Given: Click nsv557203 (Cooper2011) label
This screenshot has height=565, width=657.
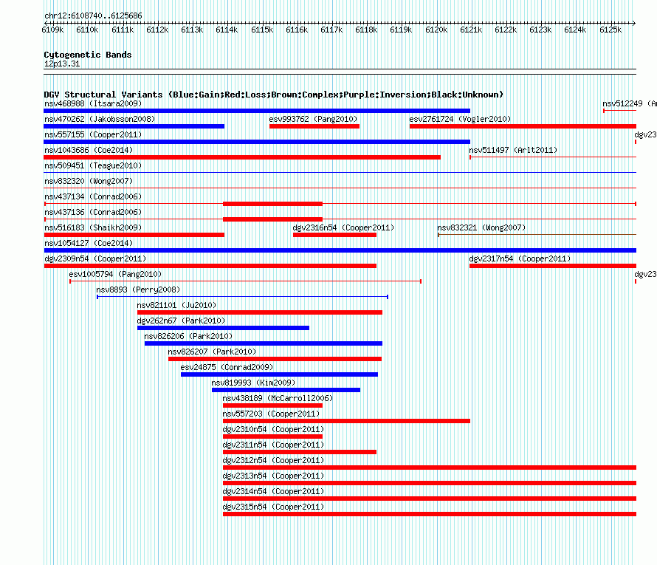Looking at the screenshot, I should click(271, 414).
